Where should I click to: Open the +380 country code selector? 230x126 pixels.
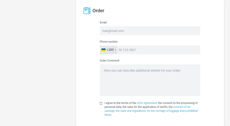109,50
